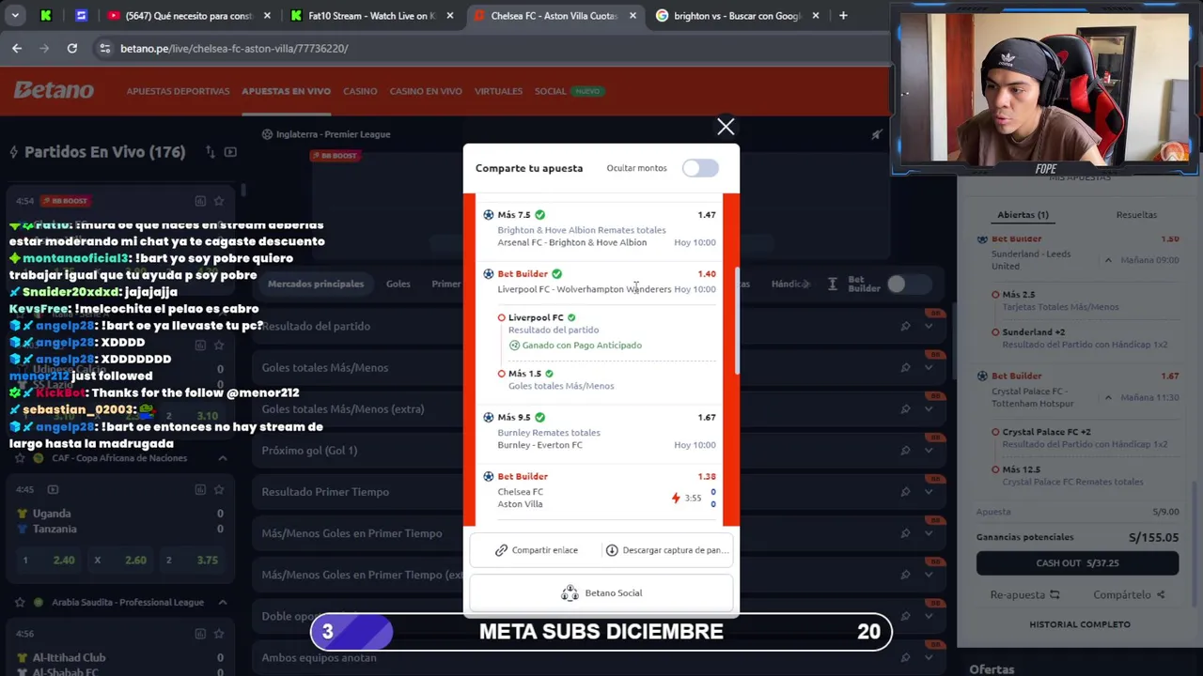Click Compártelo share link
1203x676 pixels.
coord(1129,594)
